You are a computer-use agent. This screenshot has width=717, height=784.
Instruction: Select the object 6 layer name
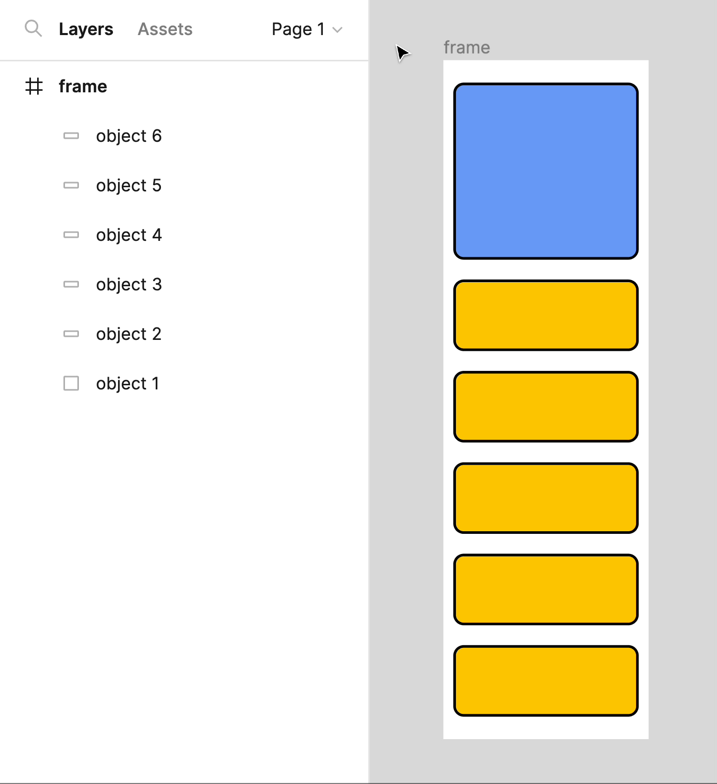tap(129, 136)
